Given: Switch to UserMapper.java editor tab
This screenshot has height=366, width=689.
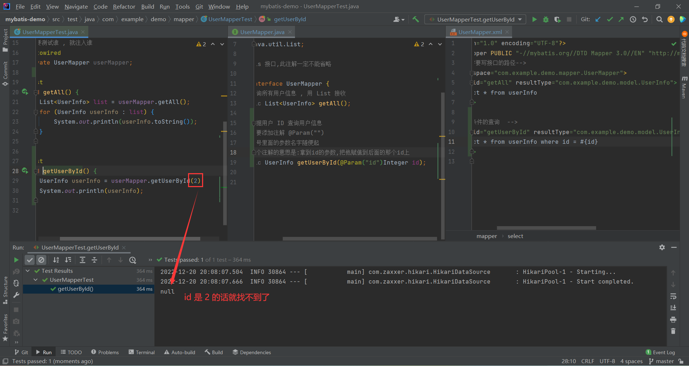Looking at the screenshot, I should (x=262, y=32).
